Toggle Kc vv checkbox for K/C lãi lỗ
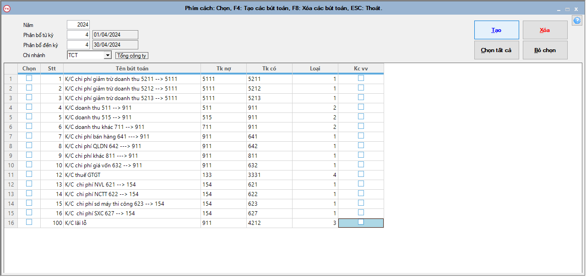Screen dimensions: 586x277 pyautogui.click(x=361, y=222)
